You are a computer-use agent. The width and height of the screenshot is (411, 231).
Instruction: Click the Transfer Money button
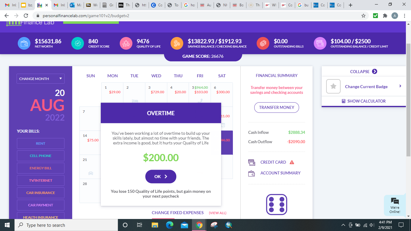(x=276, y=107)
